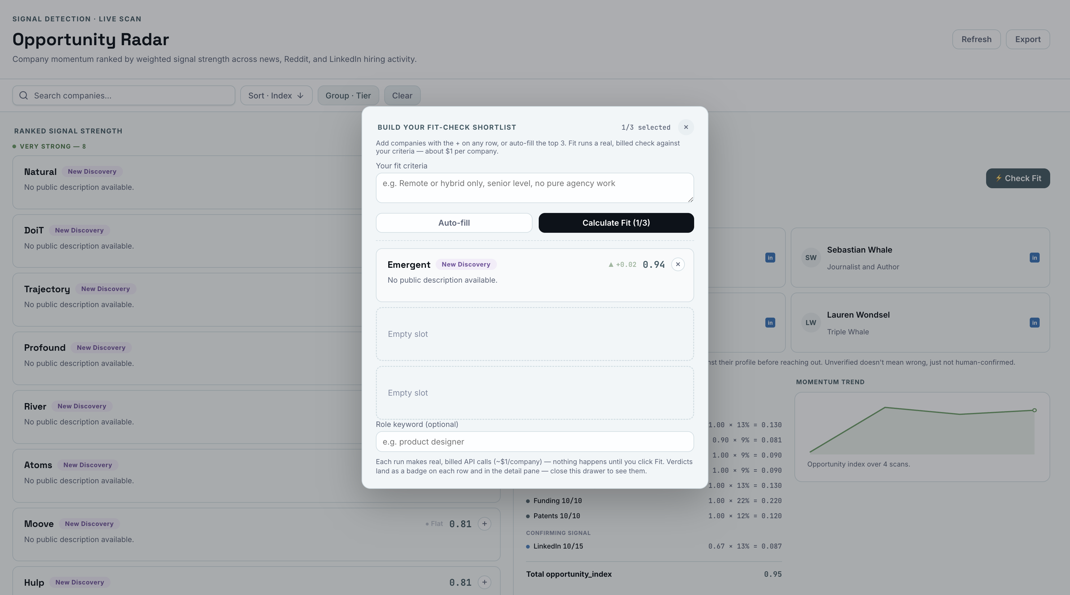Focus the Search companies field
This screenshot has height=595, width=1070.
124,95
